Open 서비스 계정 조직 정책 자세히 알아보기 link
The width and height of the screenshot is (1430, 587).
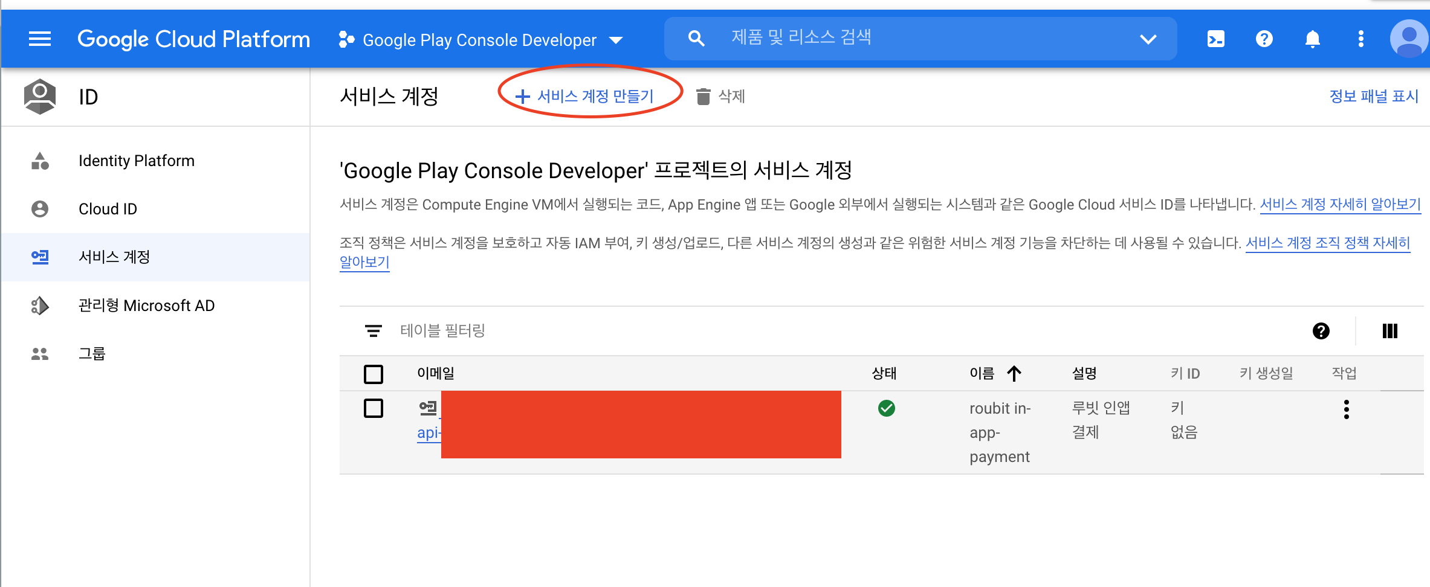[1328, 243]
